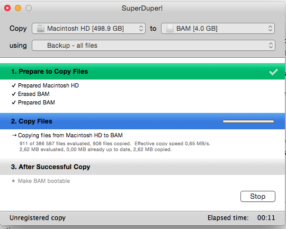Stop the copy with the Stop button

pos(258,196)
